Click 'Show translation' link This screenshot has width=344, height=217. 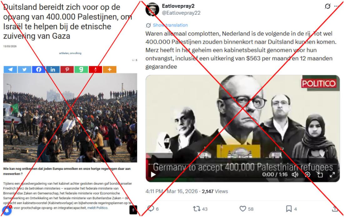[170, 25]
